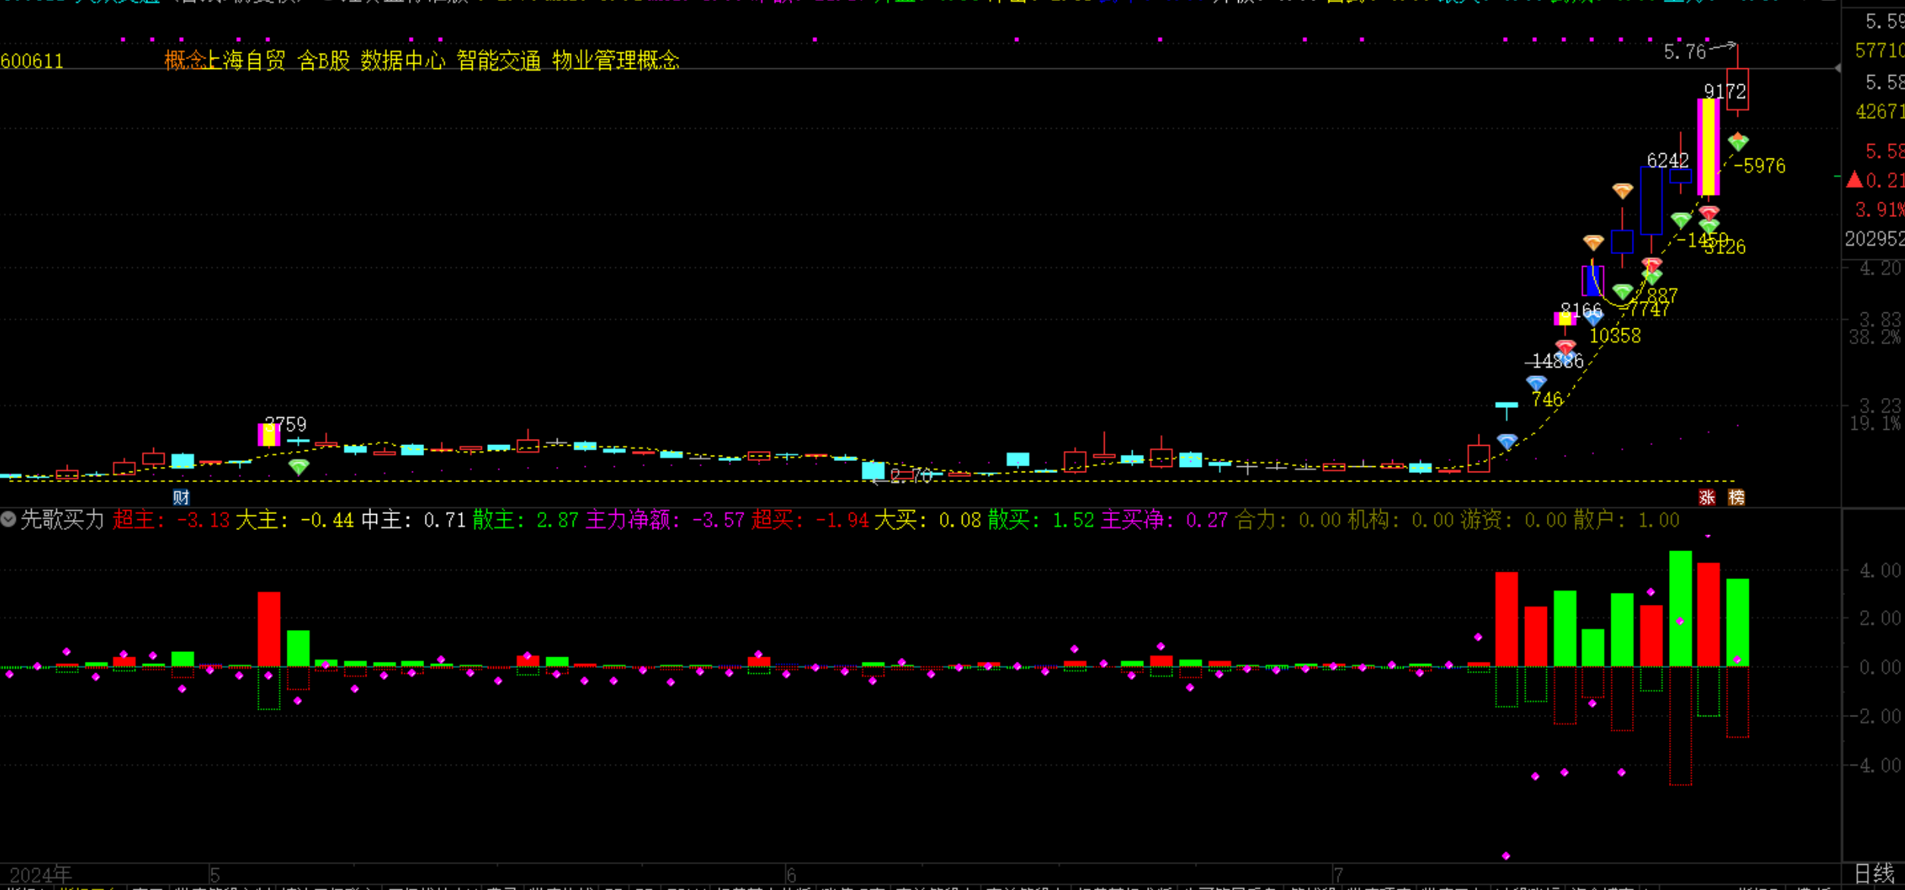
Task: Click the 游资 value 0.00
Action: tap(1545, 521)
